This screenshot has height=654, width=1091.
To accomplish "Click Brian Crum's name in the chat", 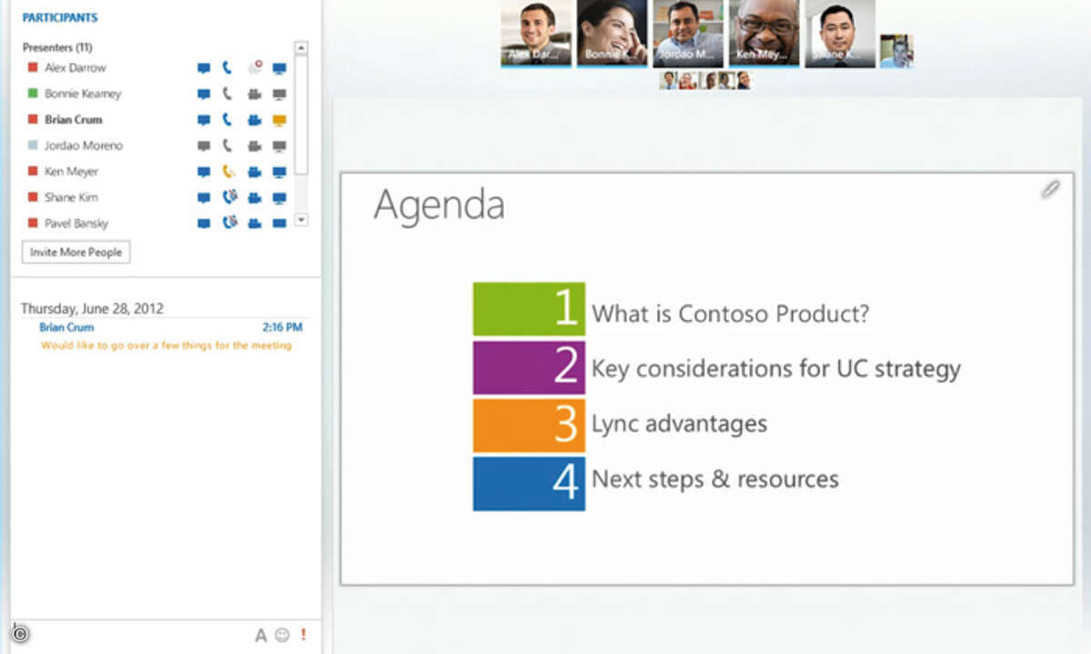I will pyautogui.click(x=66, y=327).
